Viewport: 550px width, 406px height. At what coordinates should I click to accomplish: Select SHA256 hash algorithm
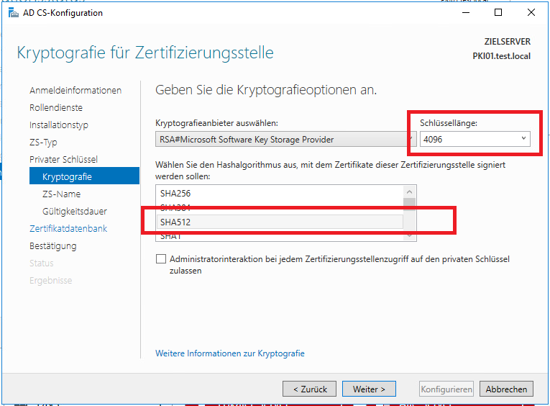tap(175, 194)
